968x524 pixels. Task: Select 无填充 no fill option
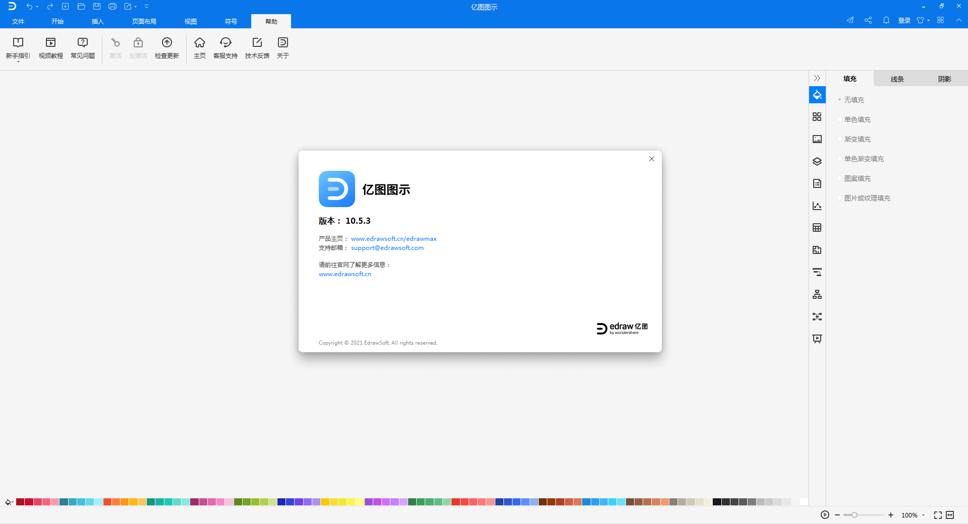[851, 100]
